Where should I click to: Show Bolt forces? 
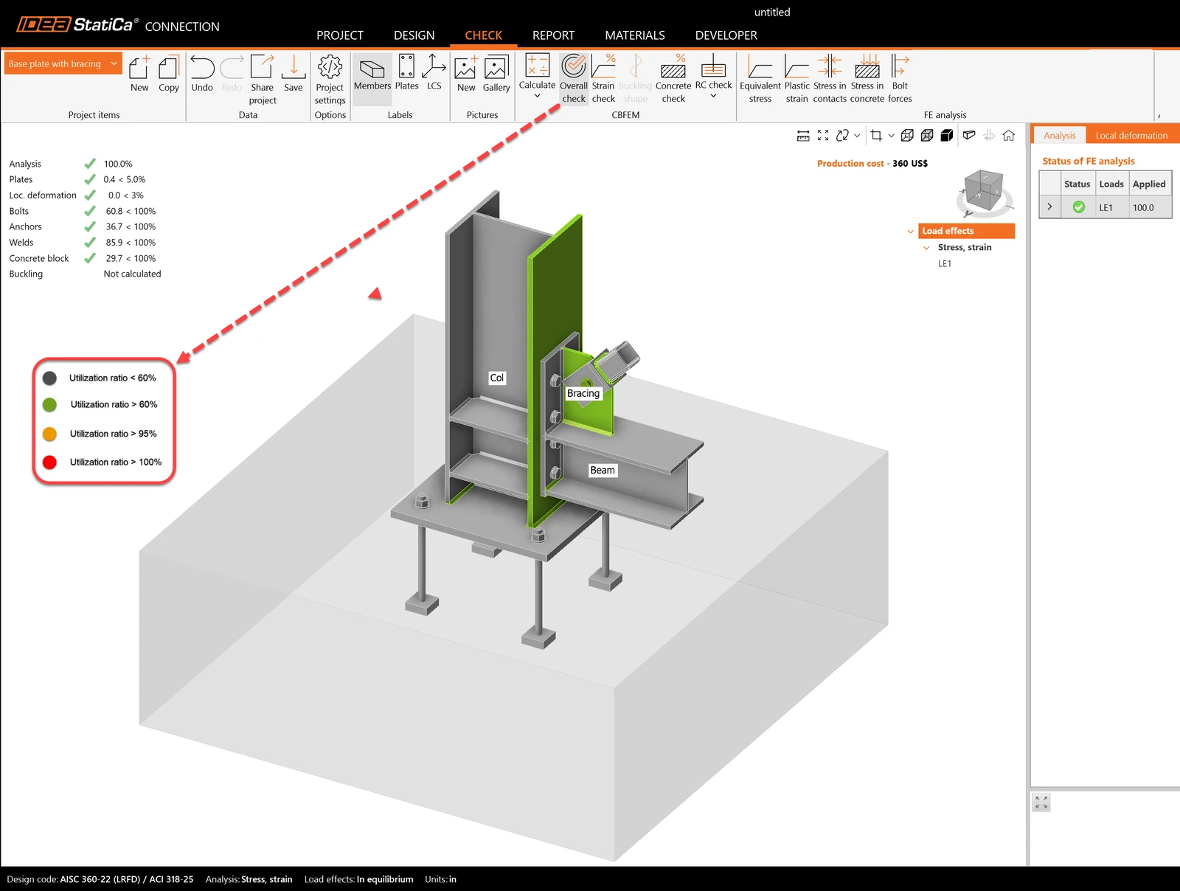[x=900, y=79]
